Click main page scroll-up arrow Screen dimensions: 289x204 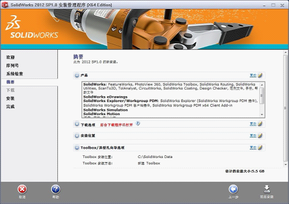point(285,53)
